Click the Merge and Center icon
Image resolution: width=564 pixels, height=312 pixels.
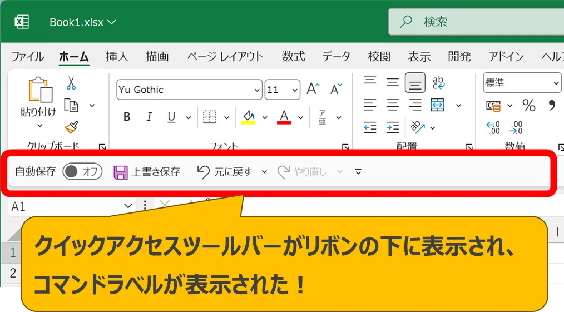[438, 105]
